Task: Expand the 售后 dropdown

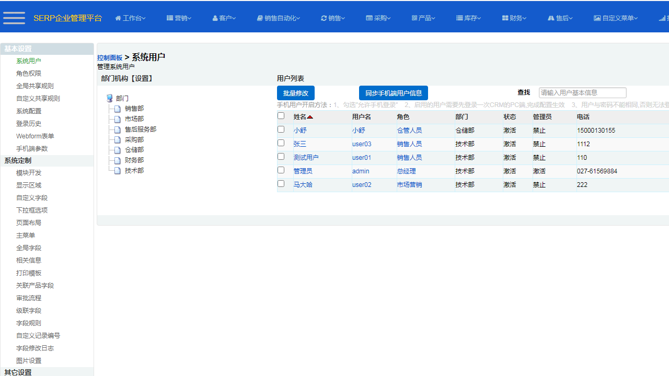Action: click(x=559, y=18)
